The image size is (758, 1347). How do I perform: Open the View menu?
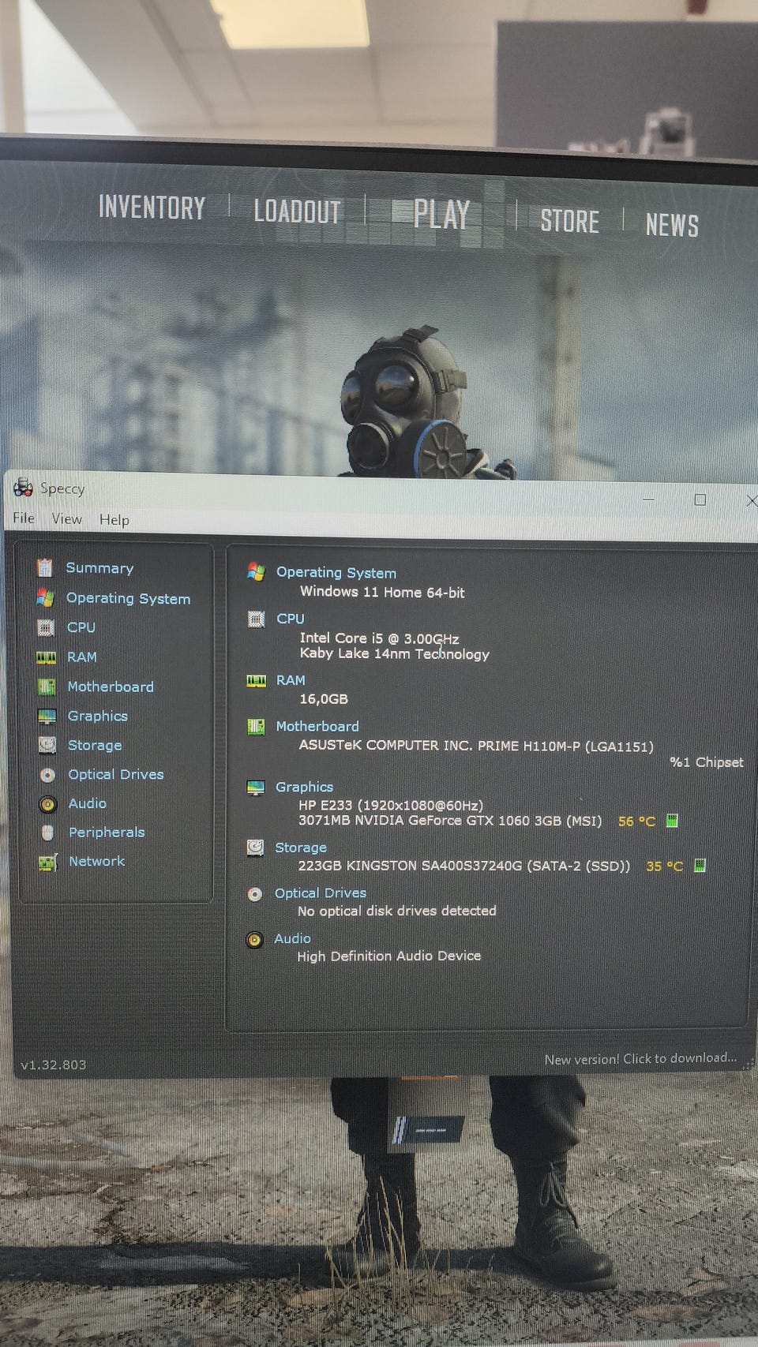coord(67,518)
